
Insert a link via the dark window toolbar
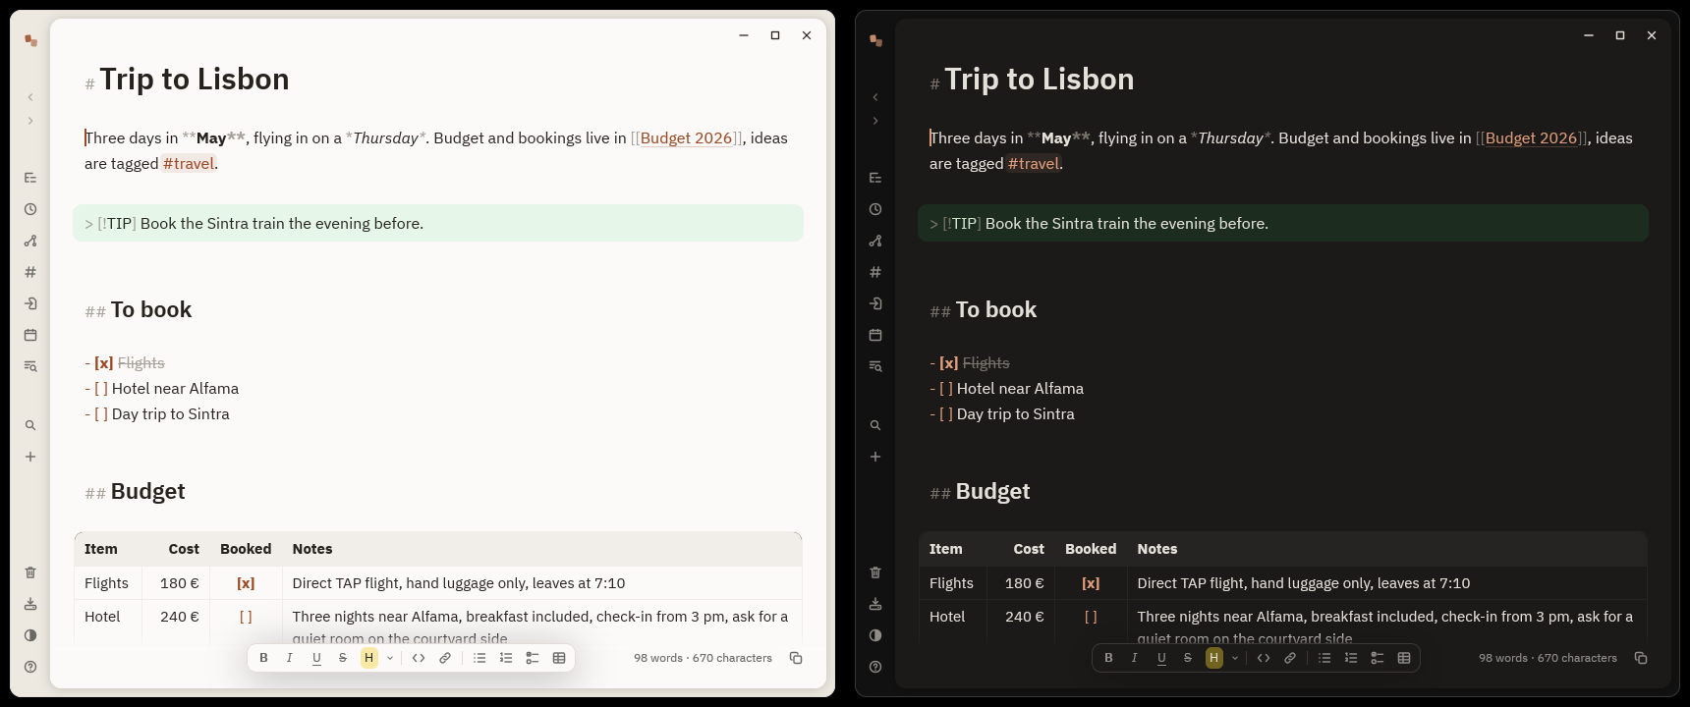pos(1290,658)
